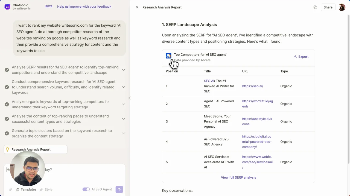Click the 'Key observations:' text

177,191
